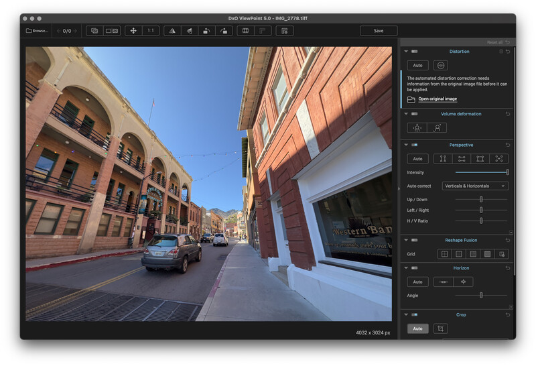Set zoom to 1:1

click(151, 31)
